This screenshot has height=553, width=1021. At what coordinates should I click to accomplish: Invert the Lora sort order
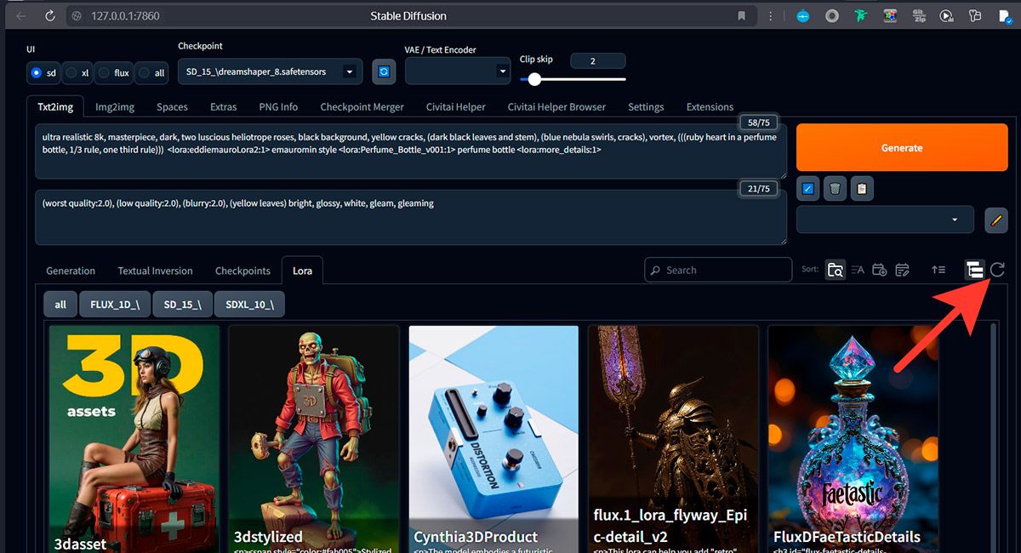(x=938, y=270)
